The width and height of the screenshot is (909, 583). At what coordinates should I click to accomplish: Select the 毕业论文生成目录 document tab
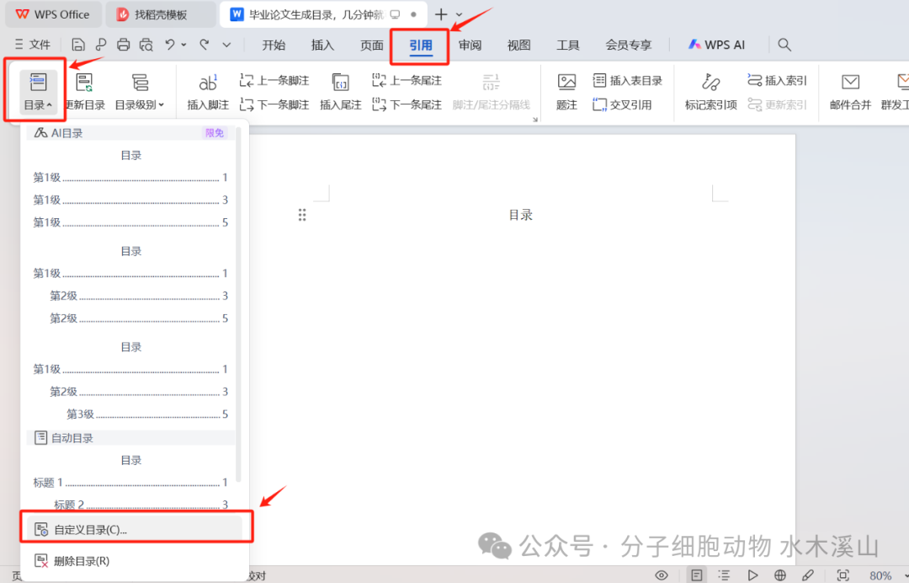click(323, 14)
